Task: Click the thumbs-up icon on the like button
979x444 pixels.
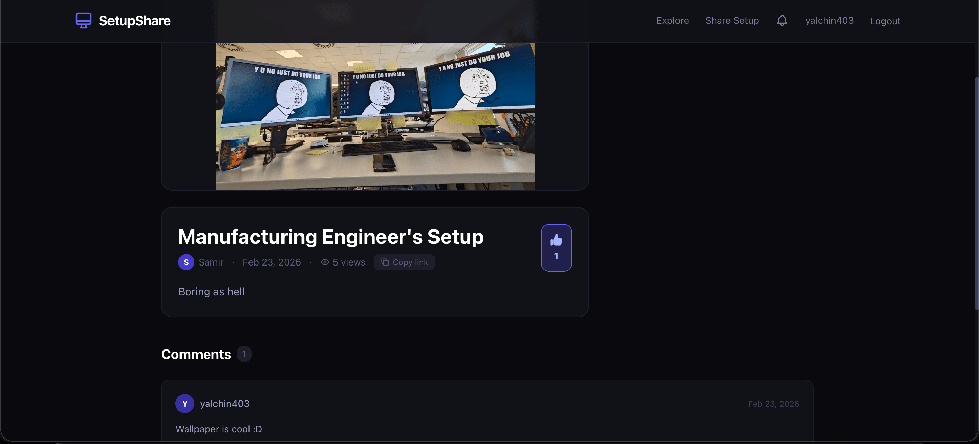Action: point(556,239)
